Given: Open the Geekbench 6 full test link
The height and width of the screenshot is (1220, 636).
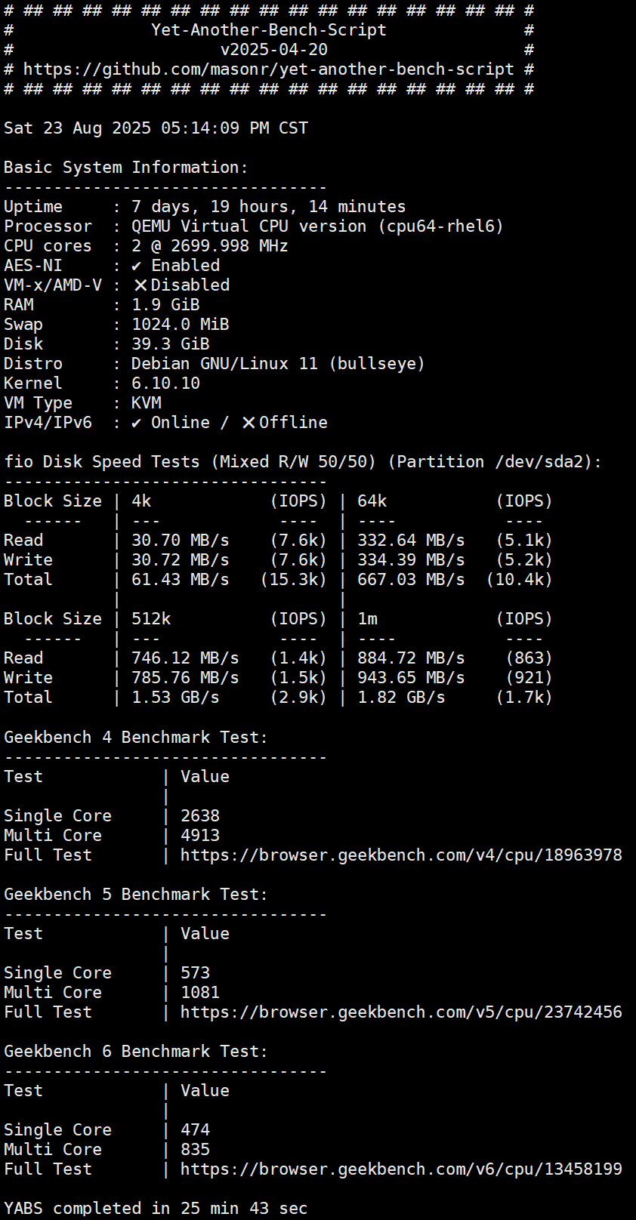Looking at the screenshot, I should click(x=401, y=1169).
